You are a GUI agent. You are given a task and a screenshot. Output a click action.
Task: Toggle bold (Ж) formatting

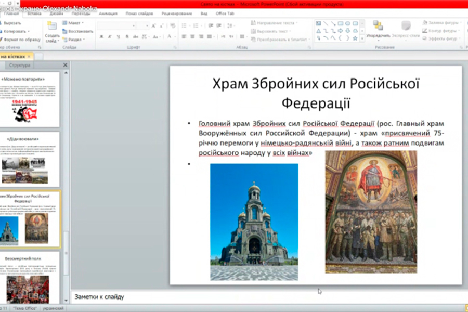(x=101, y=37)
